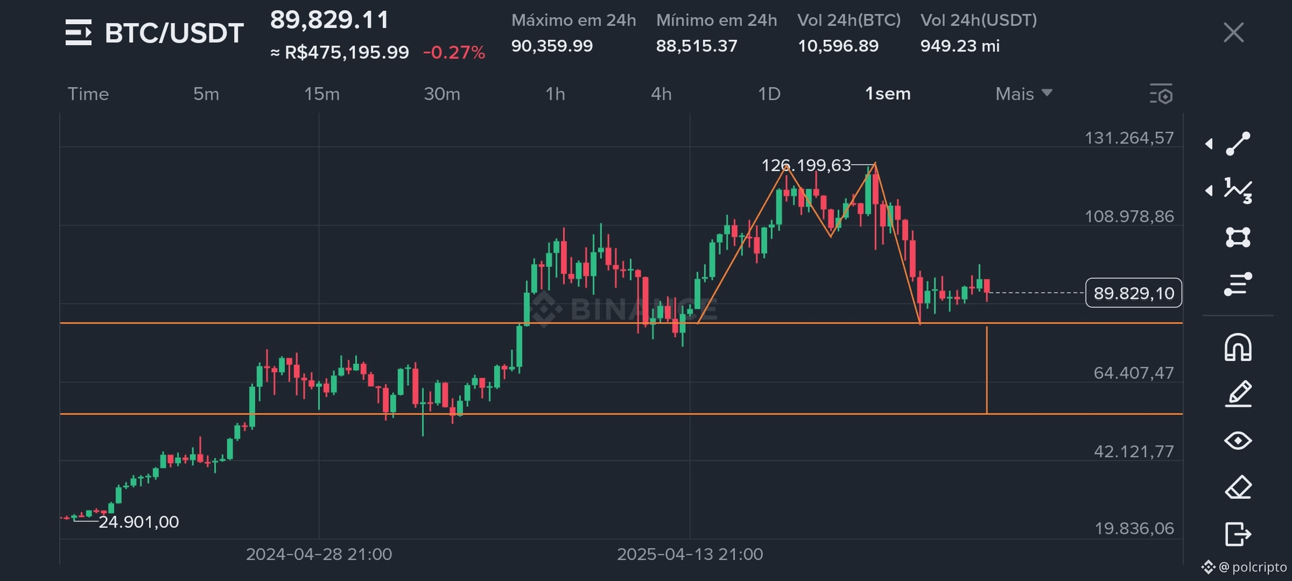This screenshot has height=581, width=1292.
Task: Open the Fibonacci levels tool
Action: coord(1238,284)
